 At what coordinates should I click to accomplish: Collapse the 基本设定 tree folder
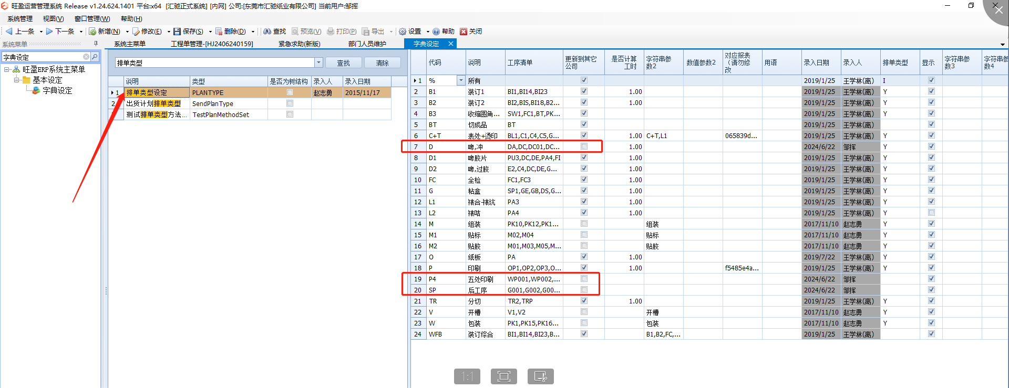coord(16,80)
